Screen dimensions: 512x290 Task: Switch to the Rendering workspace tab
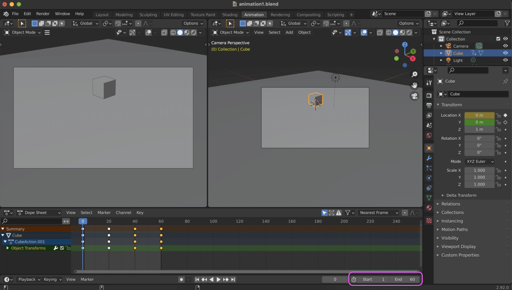[x=280, y=14]
